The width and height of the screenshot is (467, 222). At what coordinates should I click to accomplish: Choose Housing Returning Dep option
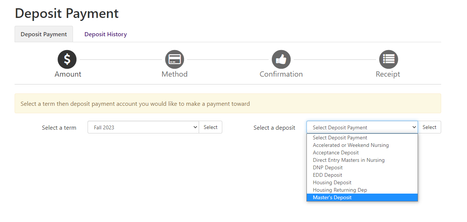tap(362, 190)
